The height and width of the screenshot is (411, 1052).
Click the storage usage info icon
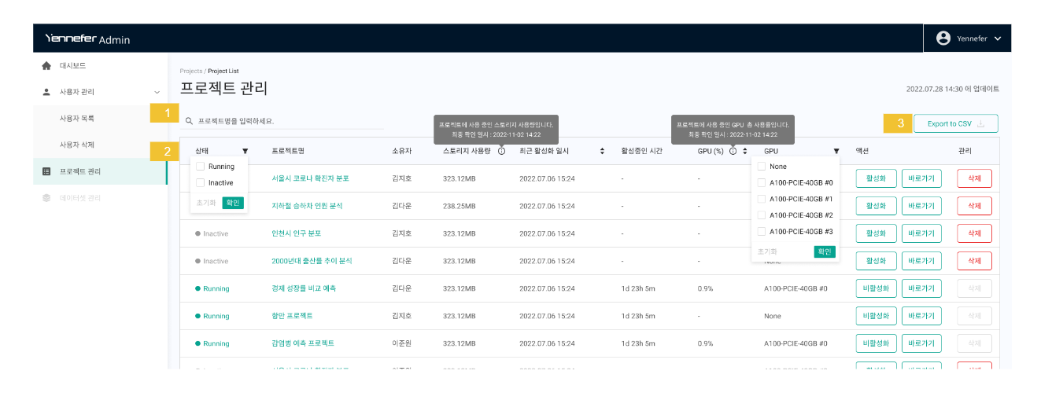pyautogui.click(x=501, y=151)
